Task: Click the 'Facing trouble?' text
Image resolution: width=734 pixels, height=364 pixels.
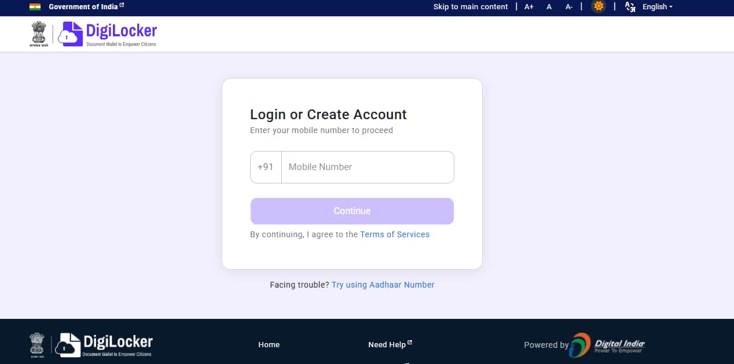Action: coord(299,285)
